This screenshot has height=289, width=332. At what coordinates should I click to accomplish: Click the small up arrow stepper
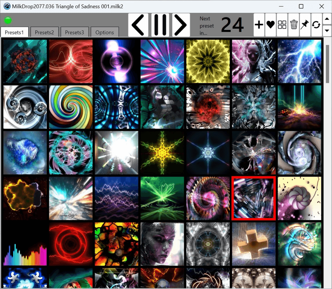point(327,19)
